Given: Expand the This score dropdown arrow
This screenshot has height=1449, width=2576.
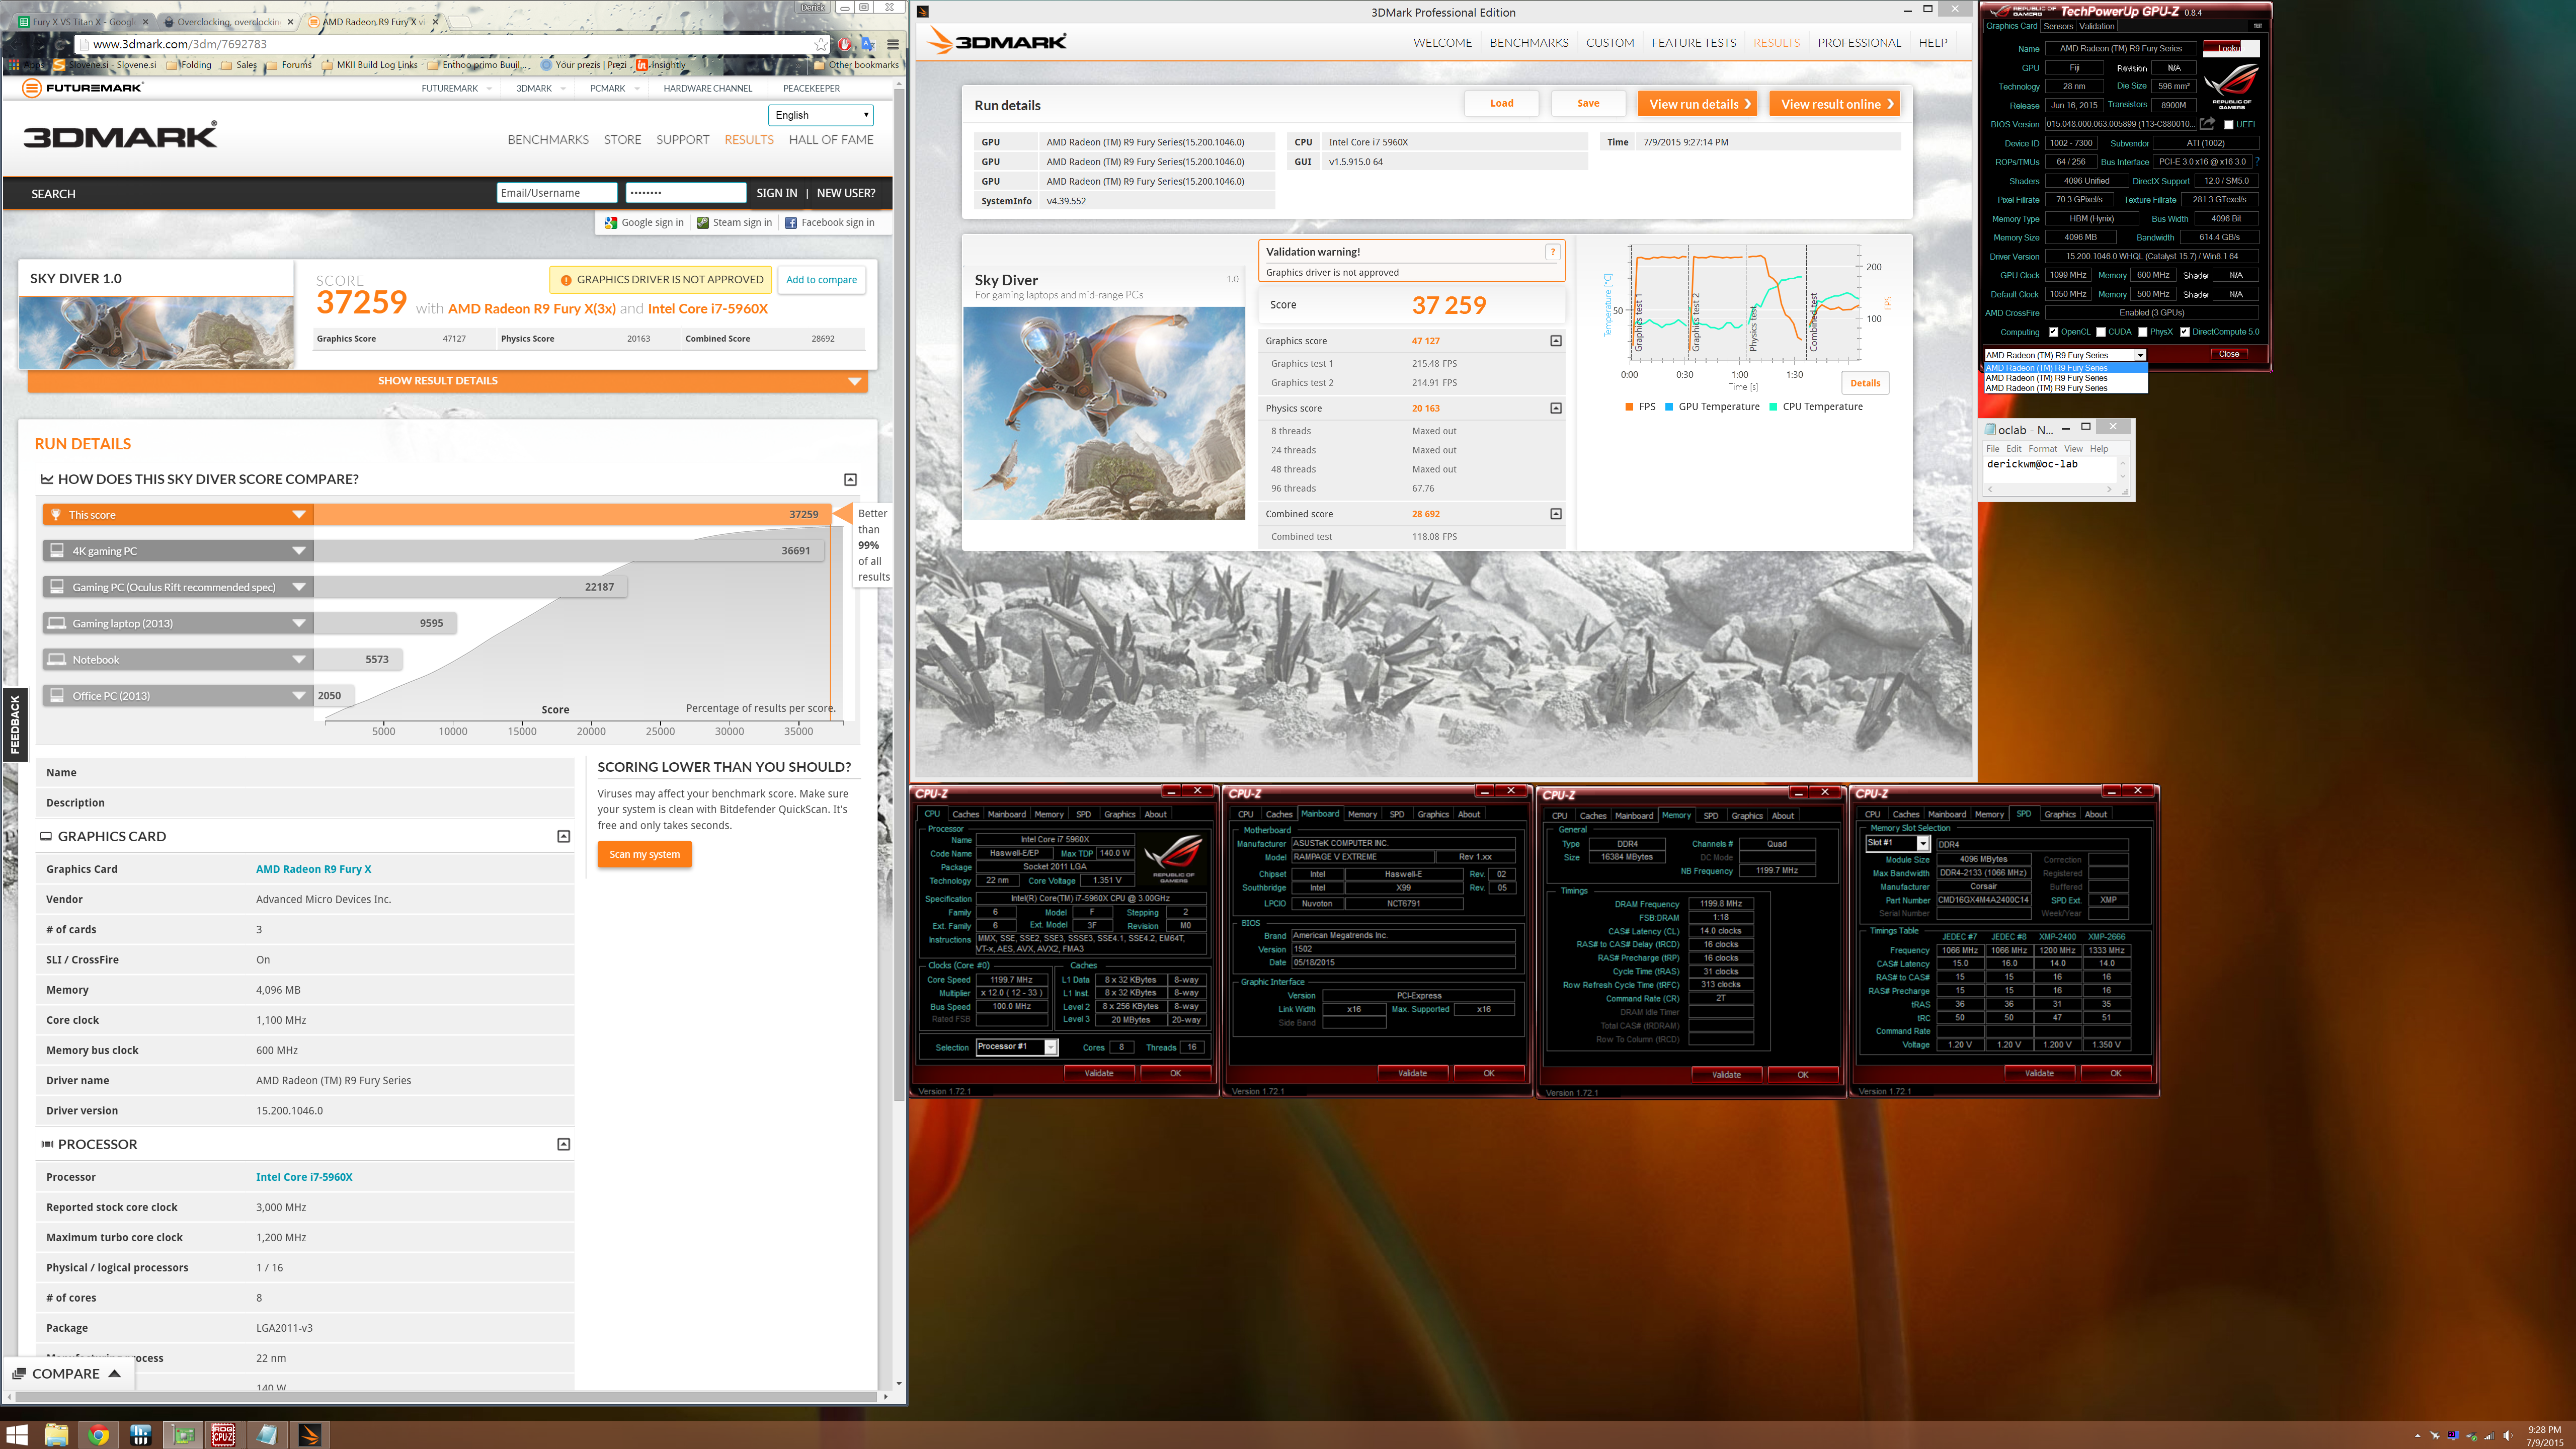Looking at the screenshot, I should click(298, 514).
